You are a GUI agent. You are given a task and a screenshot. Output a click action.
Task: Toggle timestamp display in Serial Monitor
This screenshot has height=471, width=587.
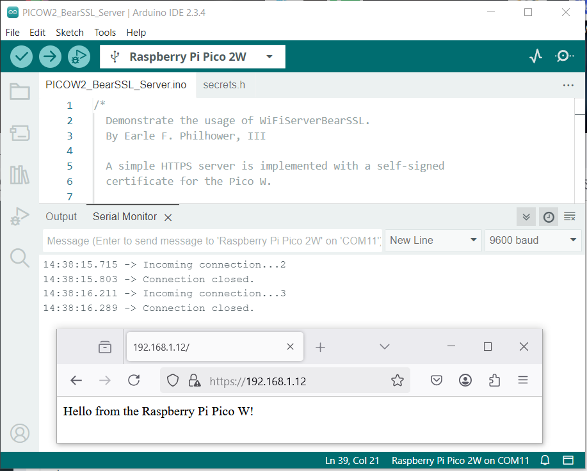coord(549,217)
